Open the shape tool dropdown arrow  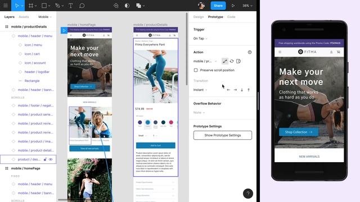point(49,6)
